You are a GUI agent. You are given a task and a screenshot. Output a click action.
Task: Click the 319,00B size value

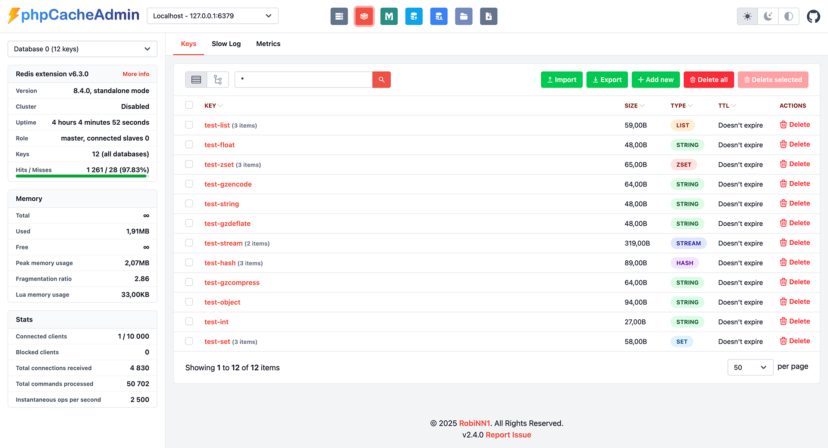pos(637,243)
